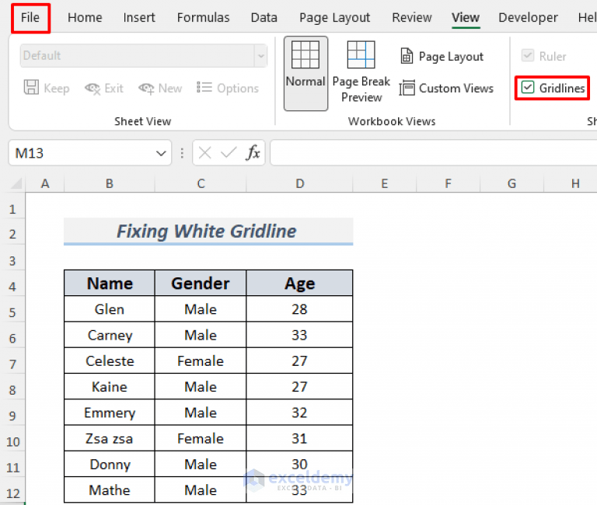Select the cell containing Celeste

[x=110, y=360]
